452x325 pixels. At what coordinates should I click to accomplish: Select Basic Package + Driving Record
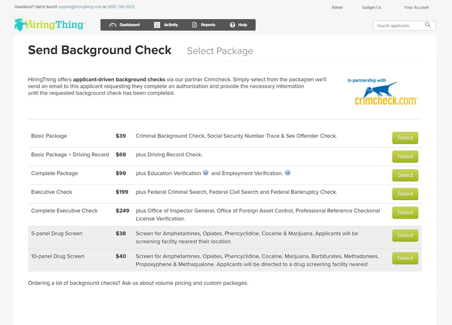pyautogui.click(x=405, y=157)
